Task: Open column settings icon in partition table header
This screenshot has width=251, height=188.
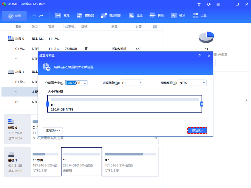Action: [155, 27]
